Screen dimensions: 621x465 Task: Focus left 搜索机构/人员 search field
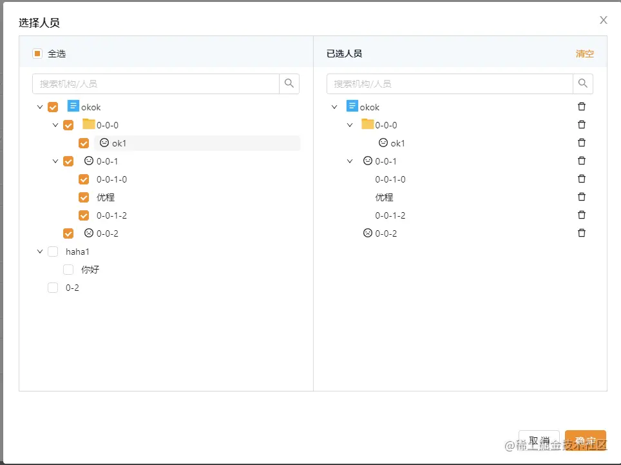(156, 84)
